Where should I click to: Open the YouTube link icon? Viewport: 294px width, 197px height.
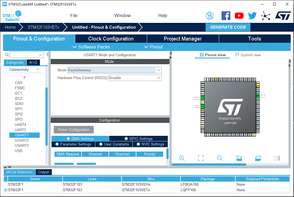click(239, 16)
